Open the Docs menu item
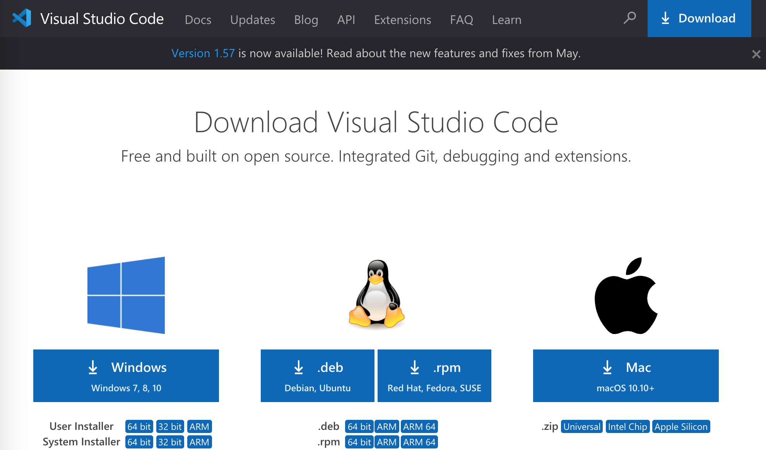This screenshot has height=450, width=766. coord(198,20)
